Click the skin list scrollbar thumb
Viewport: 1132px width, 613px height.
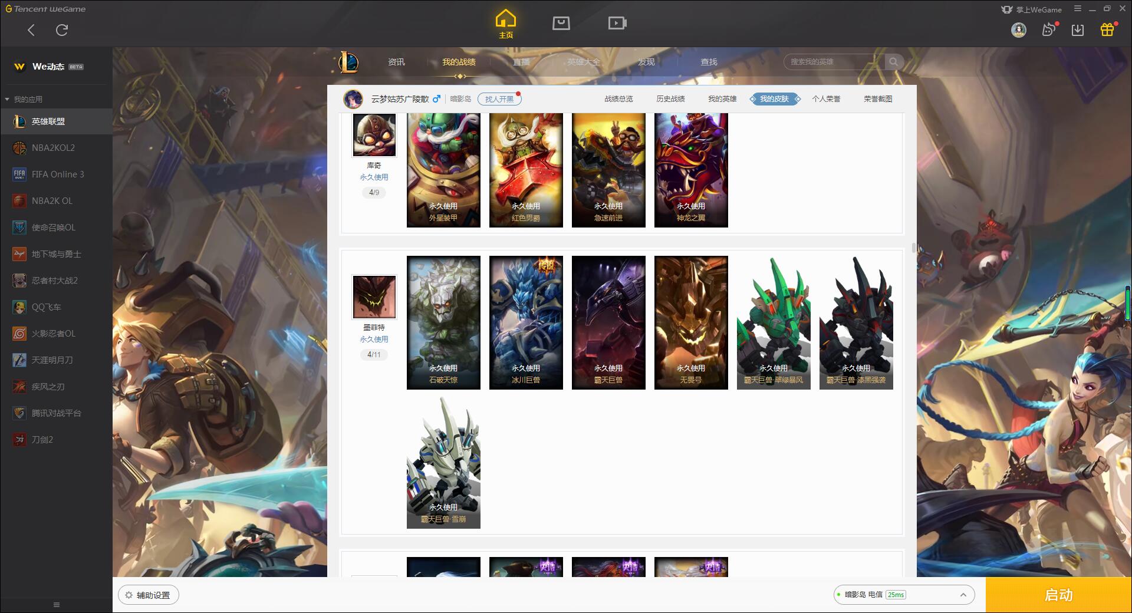coord(914,248)
